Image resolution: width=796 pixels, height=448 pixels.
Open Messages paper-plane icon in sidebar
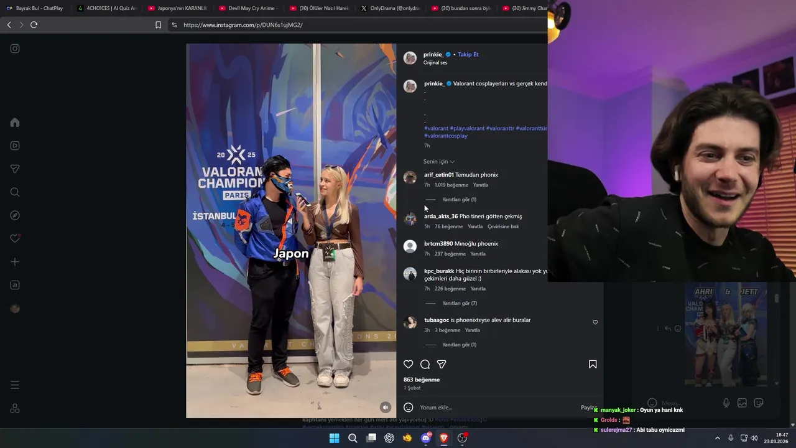pos(15,169)
